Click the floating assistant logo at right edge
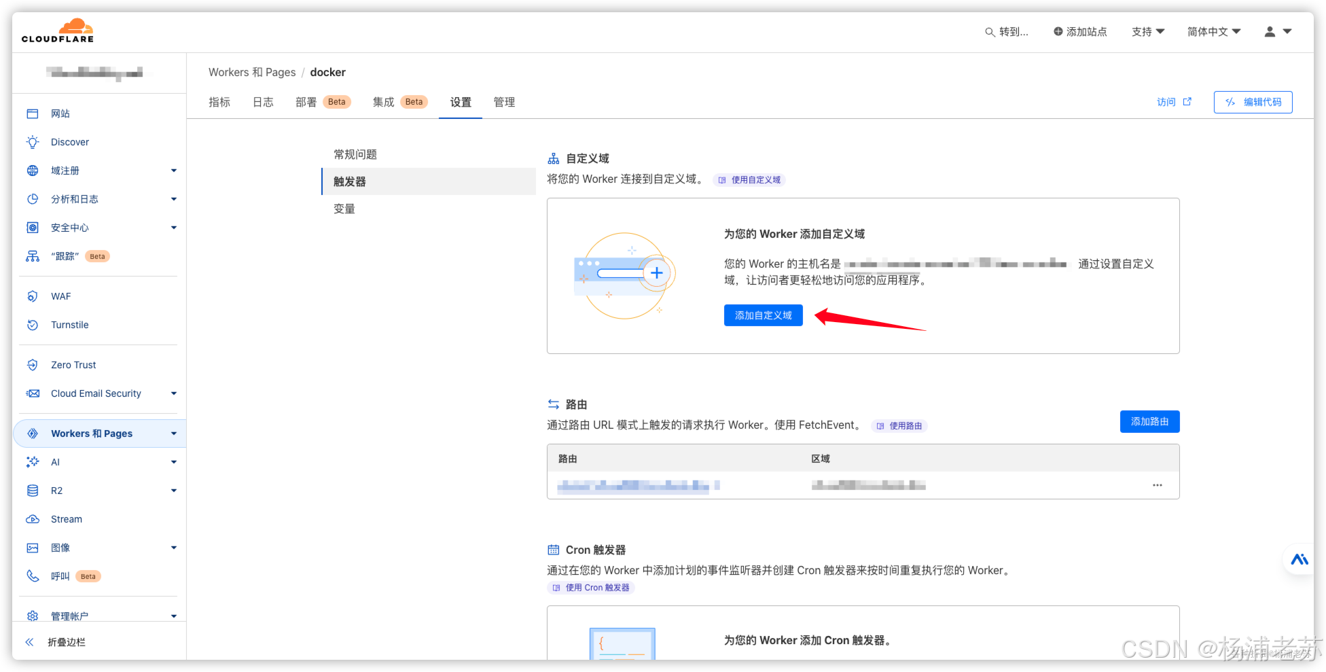This screenshot has width=1326, height=672. tap(1300, 560)
